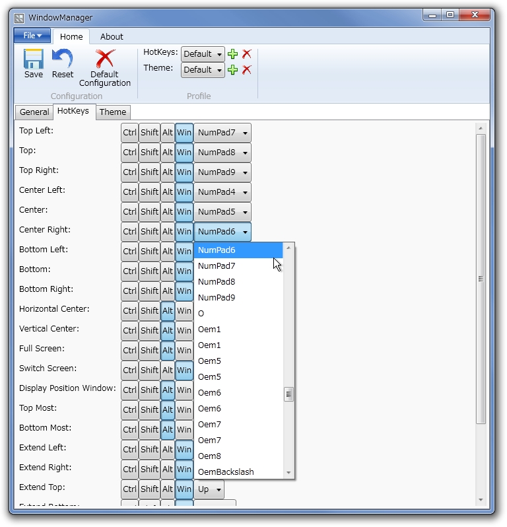
Task: Open the Theme profile dropdown
Action: pyautogui.click(x=203, y=70)
